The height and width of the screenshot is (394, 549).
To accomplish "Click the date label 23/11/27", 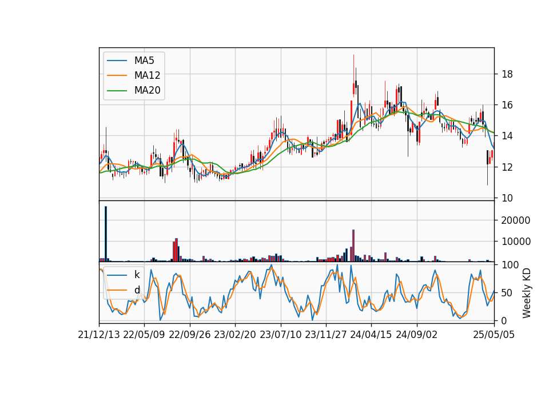I will [325, 335].
